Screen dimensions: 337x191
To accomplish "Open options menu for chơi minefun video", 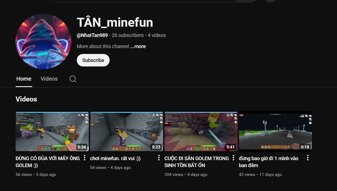I will (x=159, y=158).
